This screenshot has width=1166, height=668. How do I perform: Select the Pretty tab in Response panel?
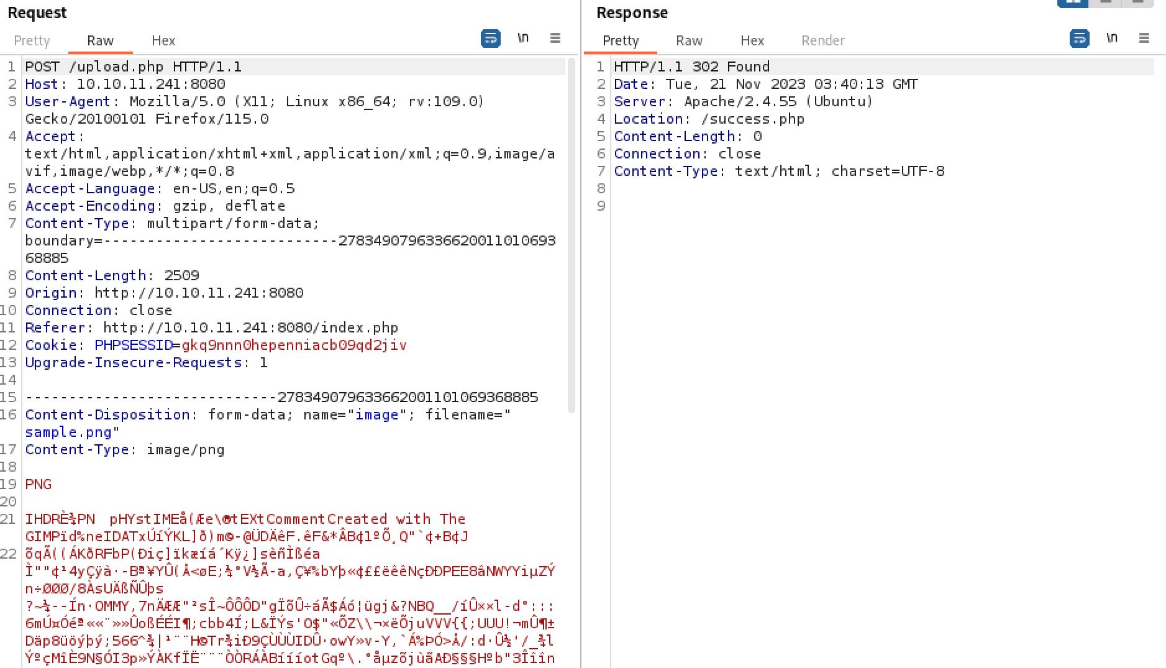tap(621, 41)
